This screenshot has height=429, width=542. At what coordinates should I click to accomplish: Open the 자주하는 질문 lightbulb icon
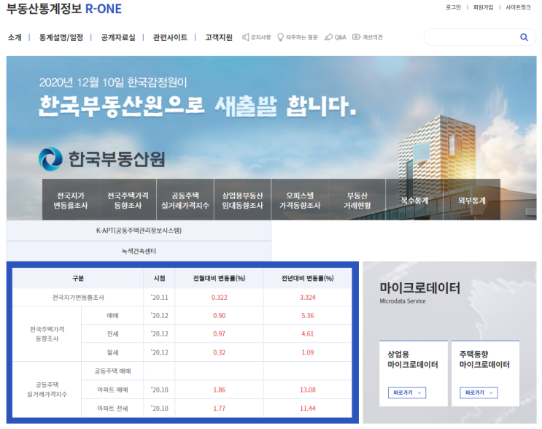(x=280, y=37)
